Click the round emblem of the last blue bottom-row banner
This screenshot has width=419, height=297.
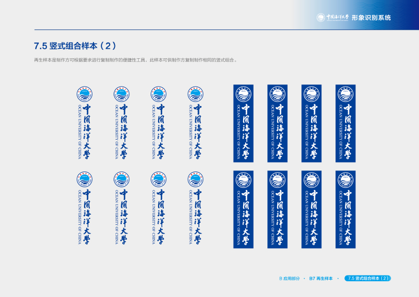tap(345, 179)
